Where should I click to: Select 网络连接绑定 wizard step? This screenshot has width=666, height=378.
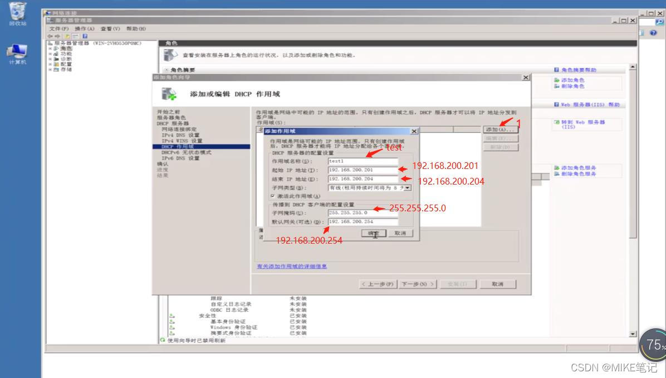[179, 129]
